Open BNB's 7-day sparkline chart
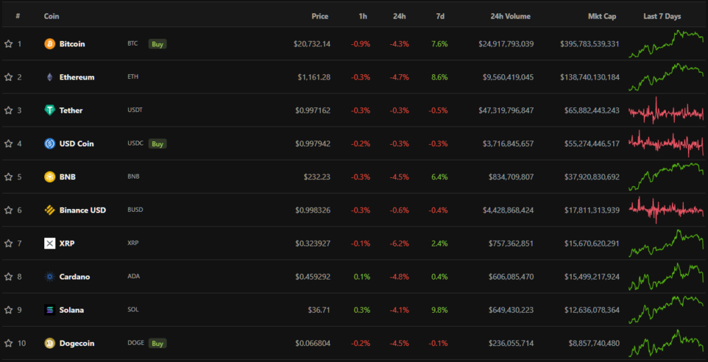 [666, 177]
